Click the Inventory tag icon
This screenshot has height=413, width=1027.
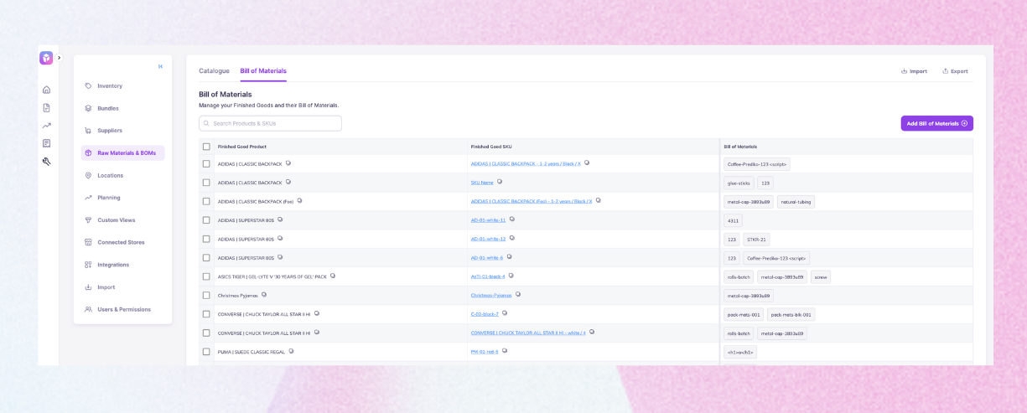click(x=88, y=86)
